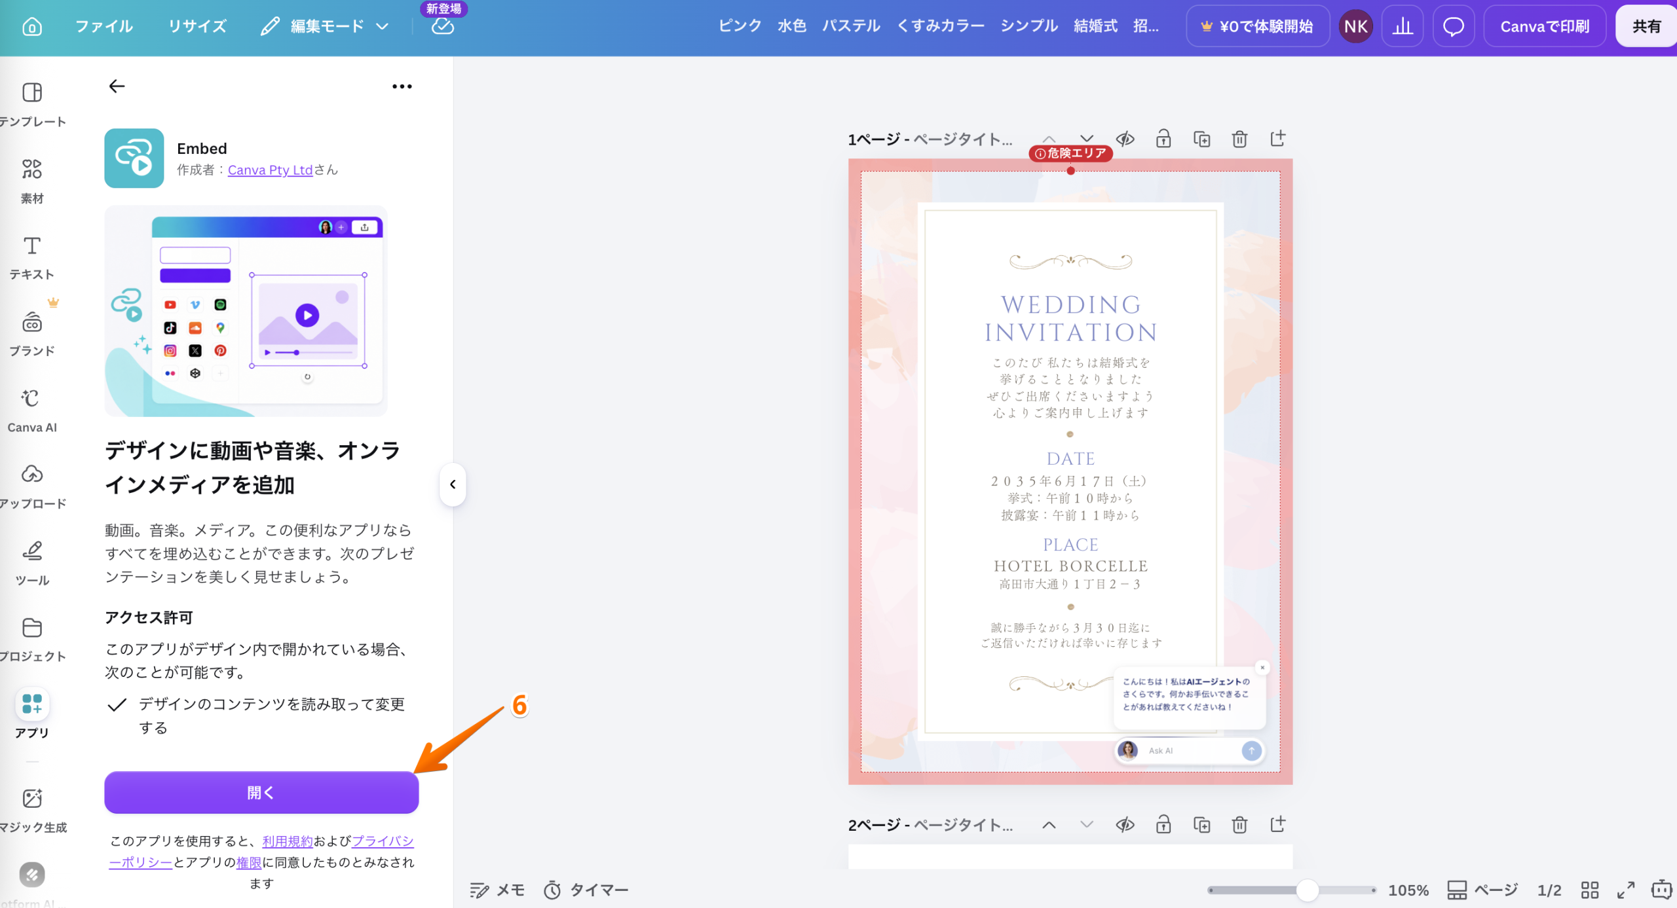This screenshot has height=908, width=1677.
Task: Open the 利用規約 terms link
Action: [x=288, y=841]
